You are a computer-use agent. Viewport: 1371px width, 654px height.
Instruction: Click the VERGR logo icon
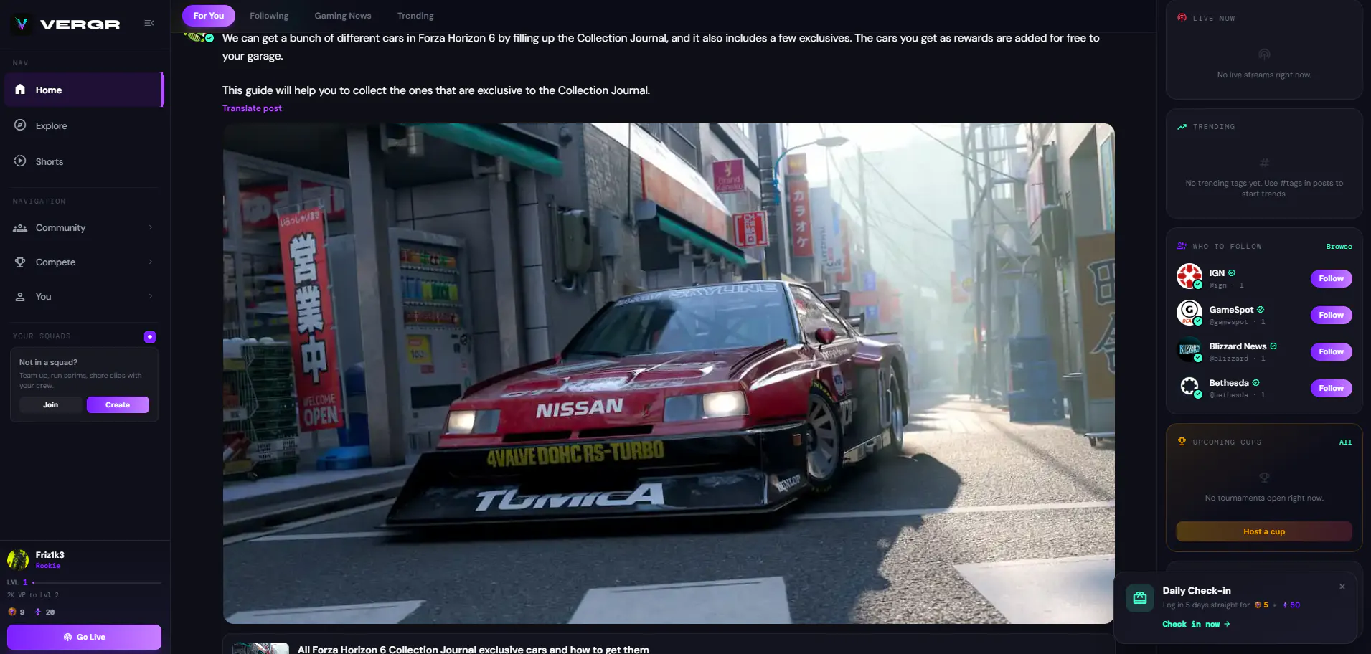click(22, 24)
